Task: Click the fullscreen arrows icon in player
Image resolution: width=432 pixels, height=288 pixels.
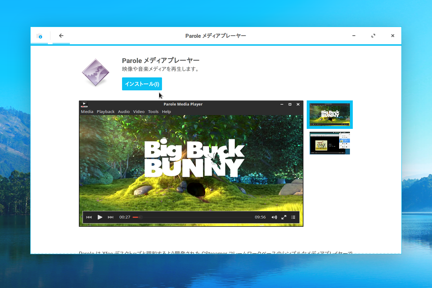Action: click(284, 217)
